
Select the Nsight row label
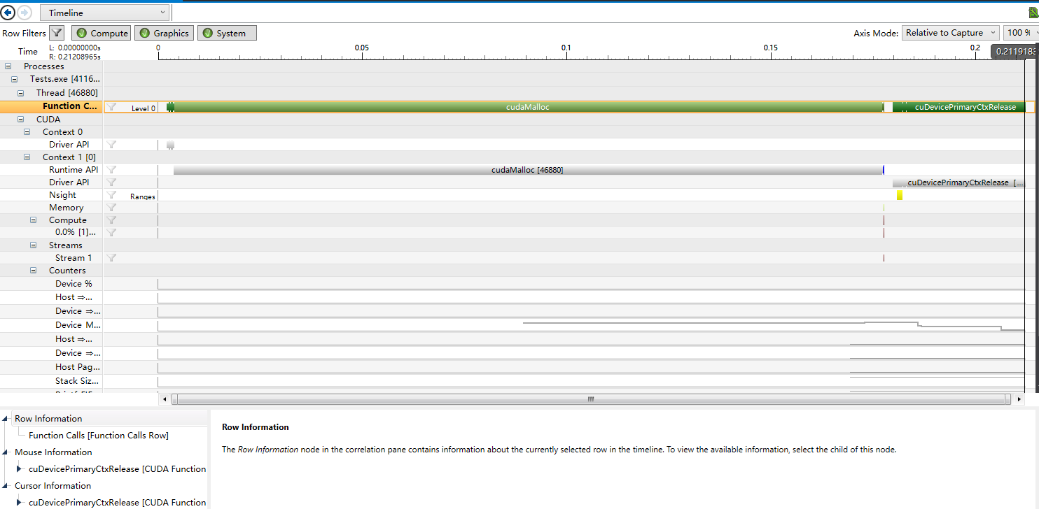click(x=62, y=195)
